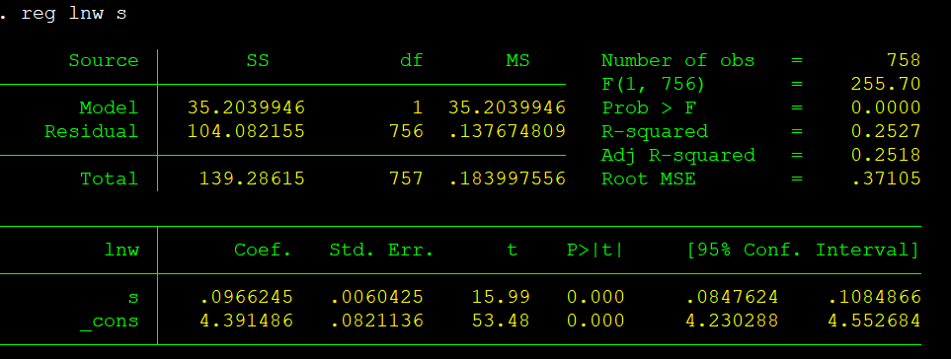Click the MS column header
Image resolution: width=951 pixels, height=359 pixels.
517,60
